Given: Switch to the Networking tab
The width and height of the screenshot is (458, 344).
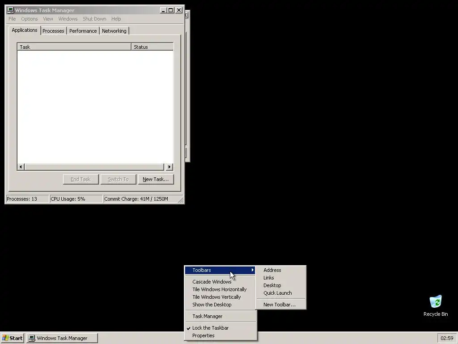Looking at the screenshot, I should coord(114,31).
